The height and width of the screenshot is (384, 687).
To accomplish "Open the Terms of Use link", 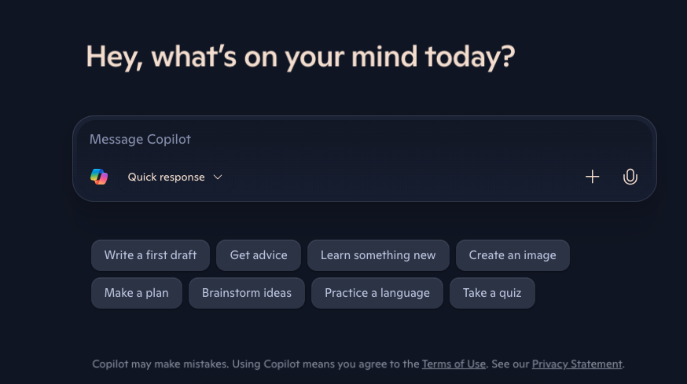I will tap(454, 364).
